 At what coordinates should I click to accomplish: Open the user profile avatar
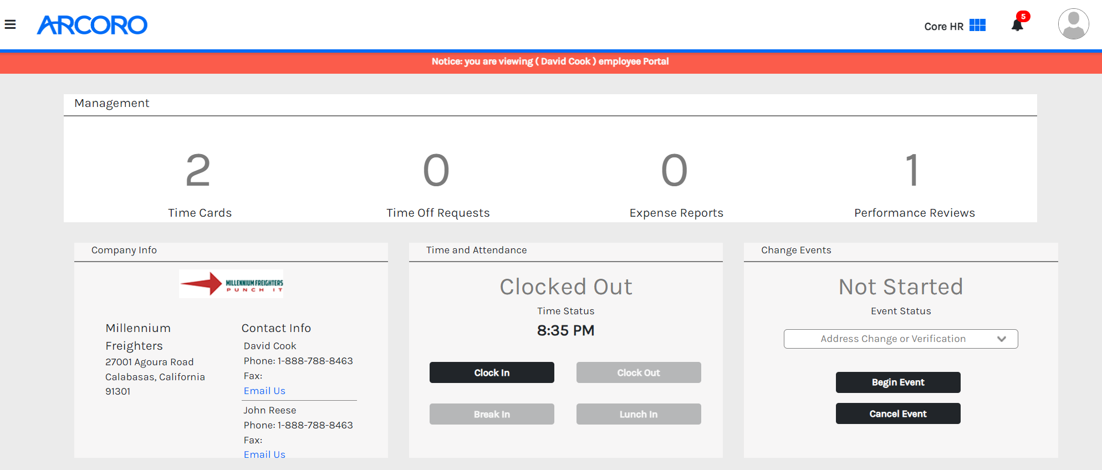coord(1073,24)
